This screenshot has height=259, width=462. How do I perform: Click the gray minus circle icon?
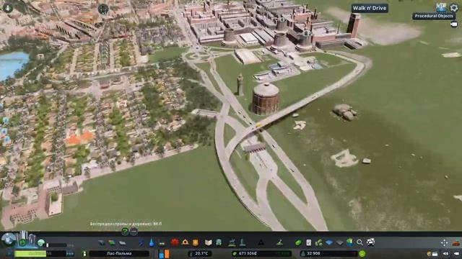(134, 232)
